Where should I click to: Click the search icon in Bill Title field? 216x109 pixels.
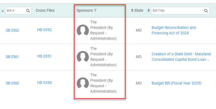[206, 11]
